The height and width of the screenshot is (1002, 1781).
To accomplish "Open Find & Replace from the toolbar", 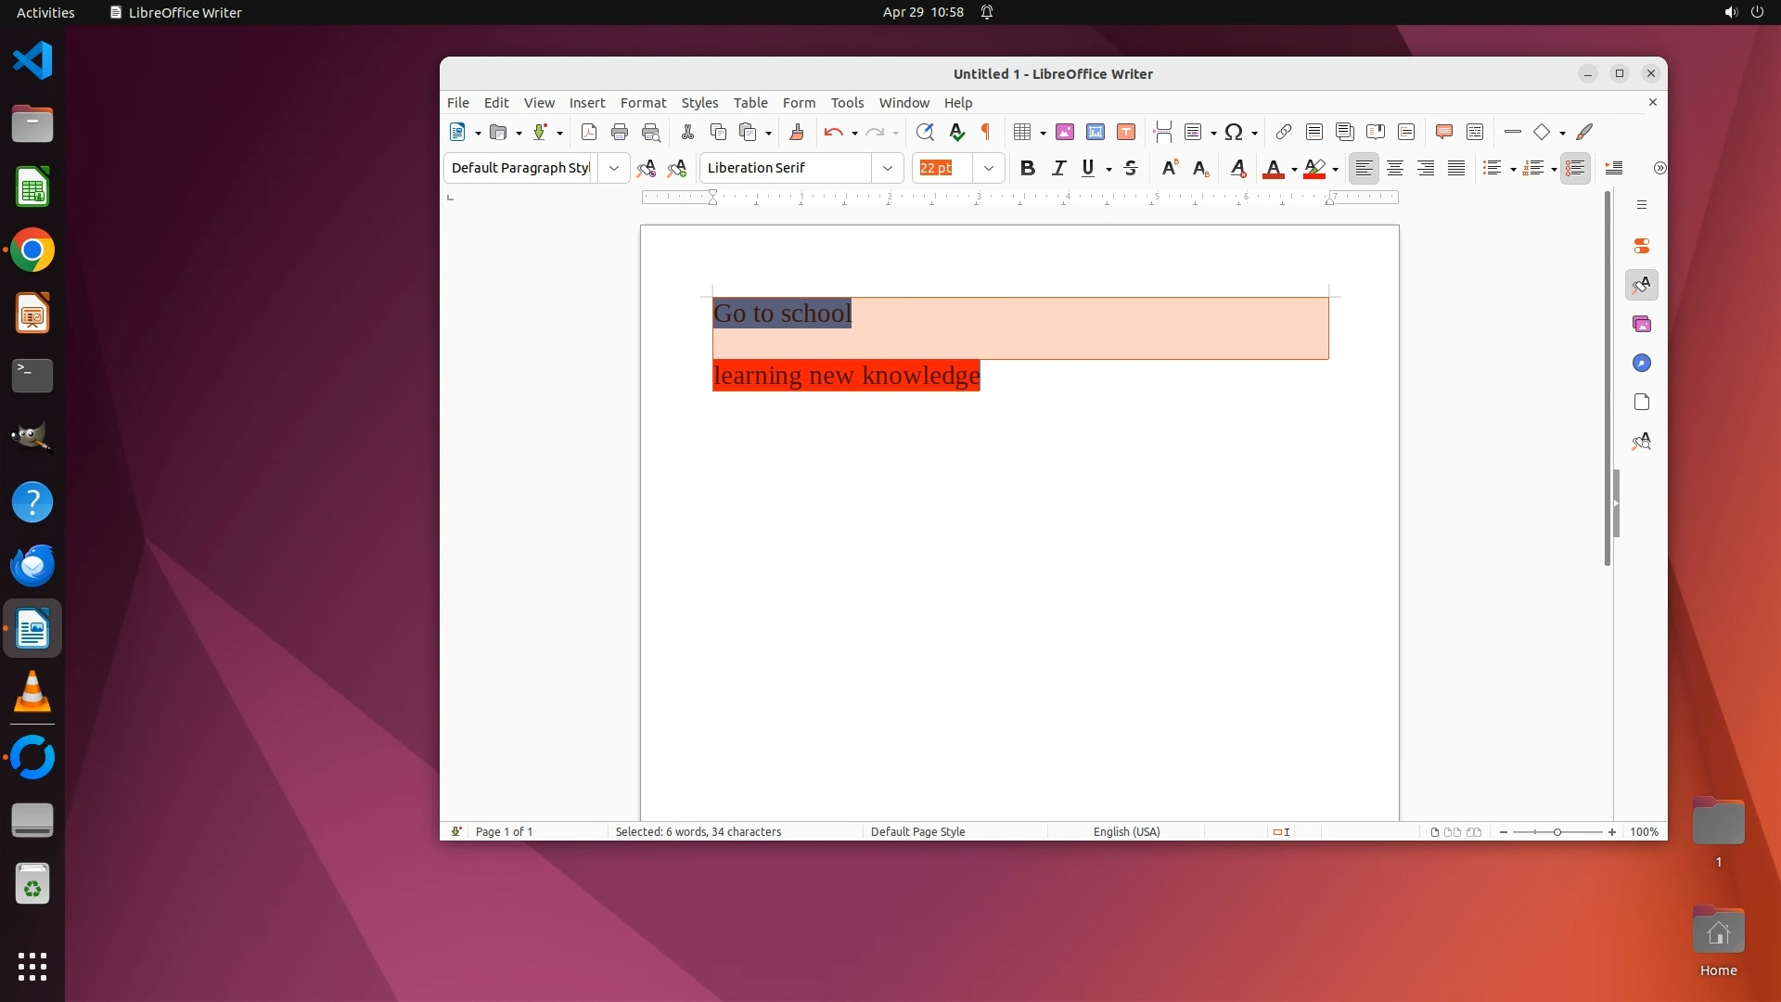I will (x=924, y=132).
